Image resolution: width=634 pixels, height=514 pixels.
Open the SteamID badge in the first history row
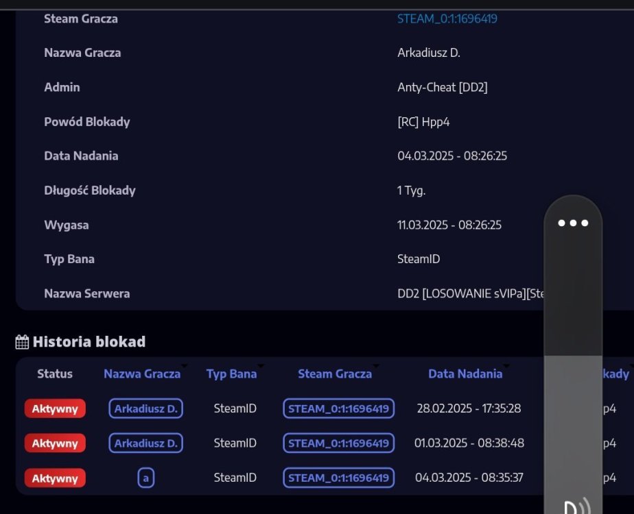(x=338, y=408)
